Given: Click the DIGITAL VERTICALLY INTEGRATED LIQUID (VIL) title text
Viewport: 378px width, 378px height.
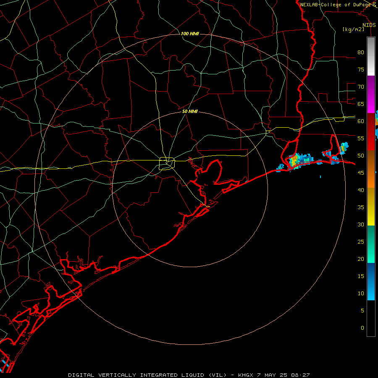Looking at the screenshot, I should pyautogui.click(x=147, y=375).
